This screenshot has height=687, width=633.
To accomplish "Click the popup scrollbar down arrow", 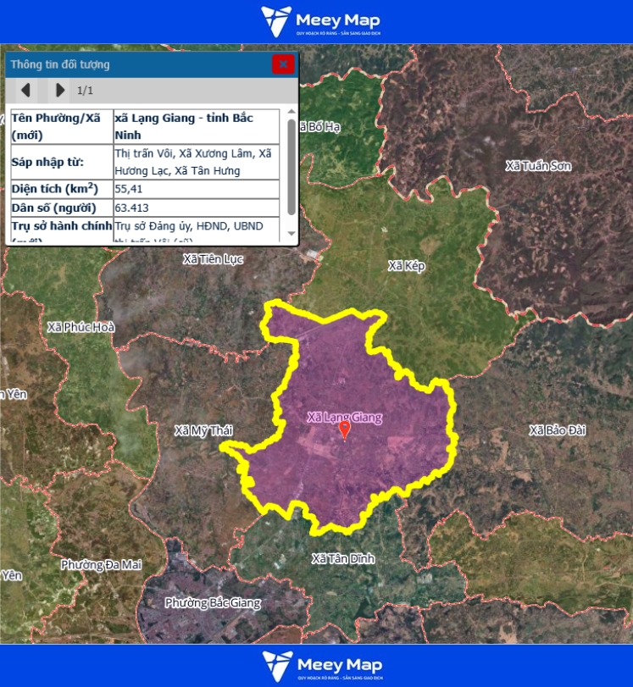I will click(x=292, y=234).
